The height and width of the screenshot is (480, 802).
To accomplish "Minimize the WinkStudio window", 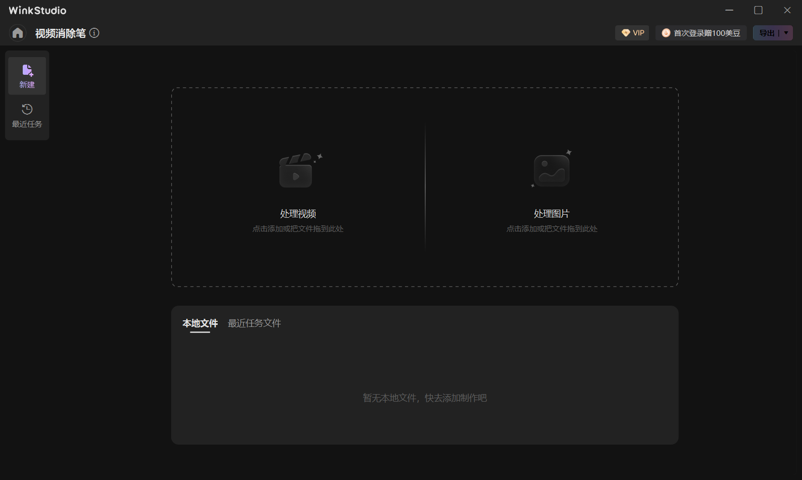I will 729,10.
